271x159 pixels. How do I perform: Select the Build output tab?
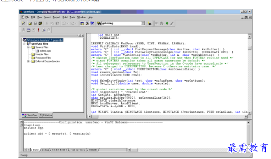[36, 150]
